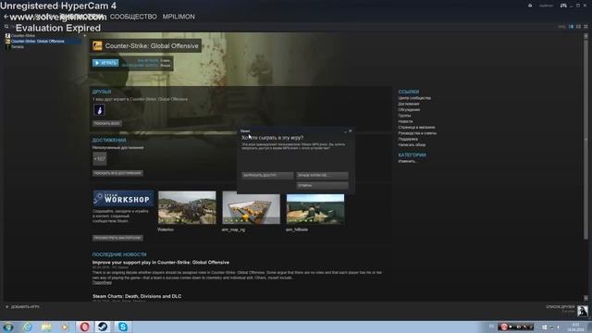Click the taskbar clock and date
The height and width of the screenshot is (333, 592).
click(575, 327)
